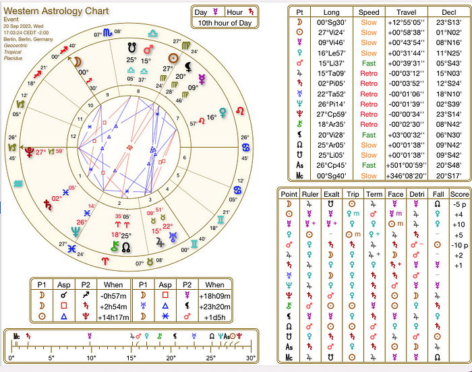Click the red Pluto position 27° 59' text

point(49,152)
